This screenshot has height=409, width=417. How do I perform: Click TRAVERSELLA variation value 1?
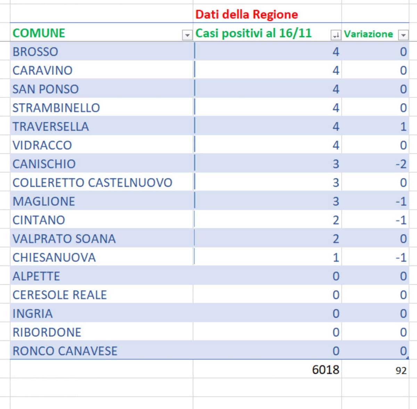tap(403, 127)
